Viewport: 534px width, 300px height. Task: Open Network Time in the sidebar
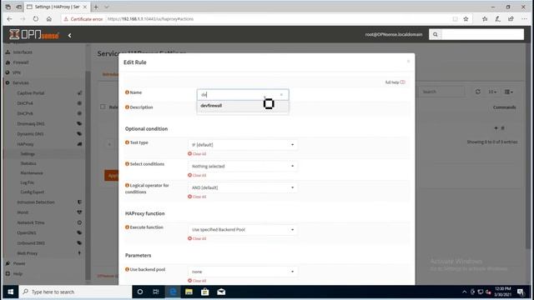point(31,222)
